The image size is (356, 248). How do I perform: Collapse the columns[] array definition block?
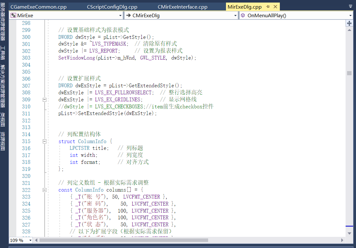(x=45, y=190)
